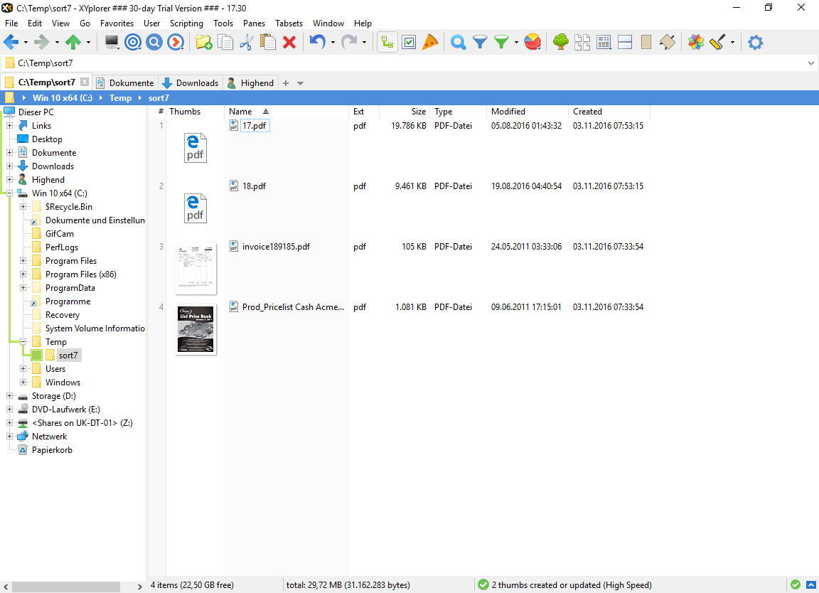The image size is (819, 593).
Task: Click the pie chart Type Stats icon
Action: [532, 43]
